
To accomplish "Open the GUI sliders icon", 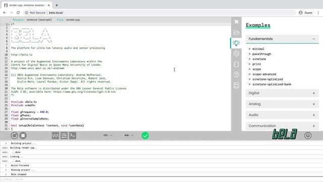I will 64,135.
